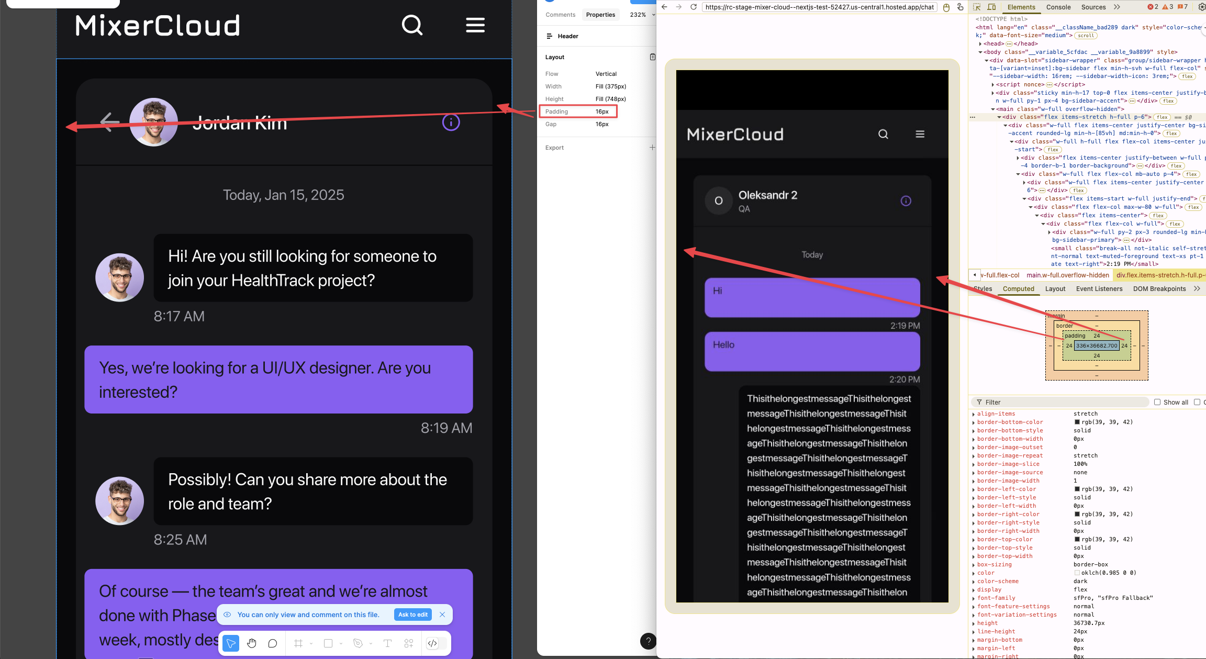
Task: Click the DevTools inspect element picker icon
Action: coord(977,7)
